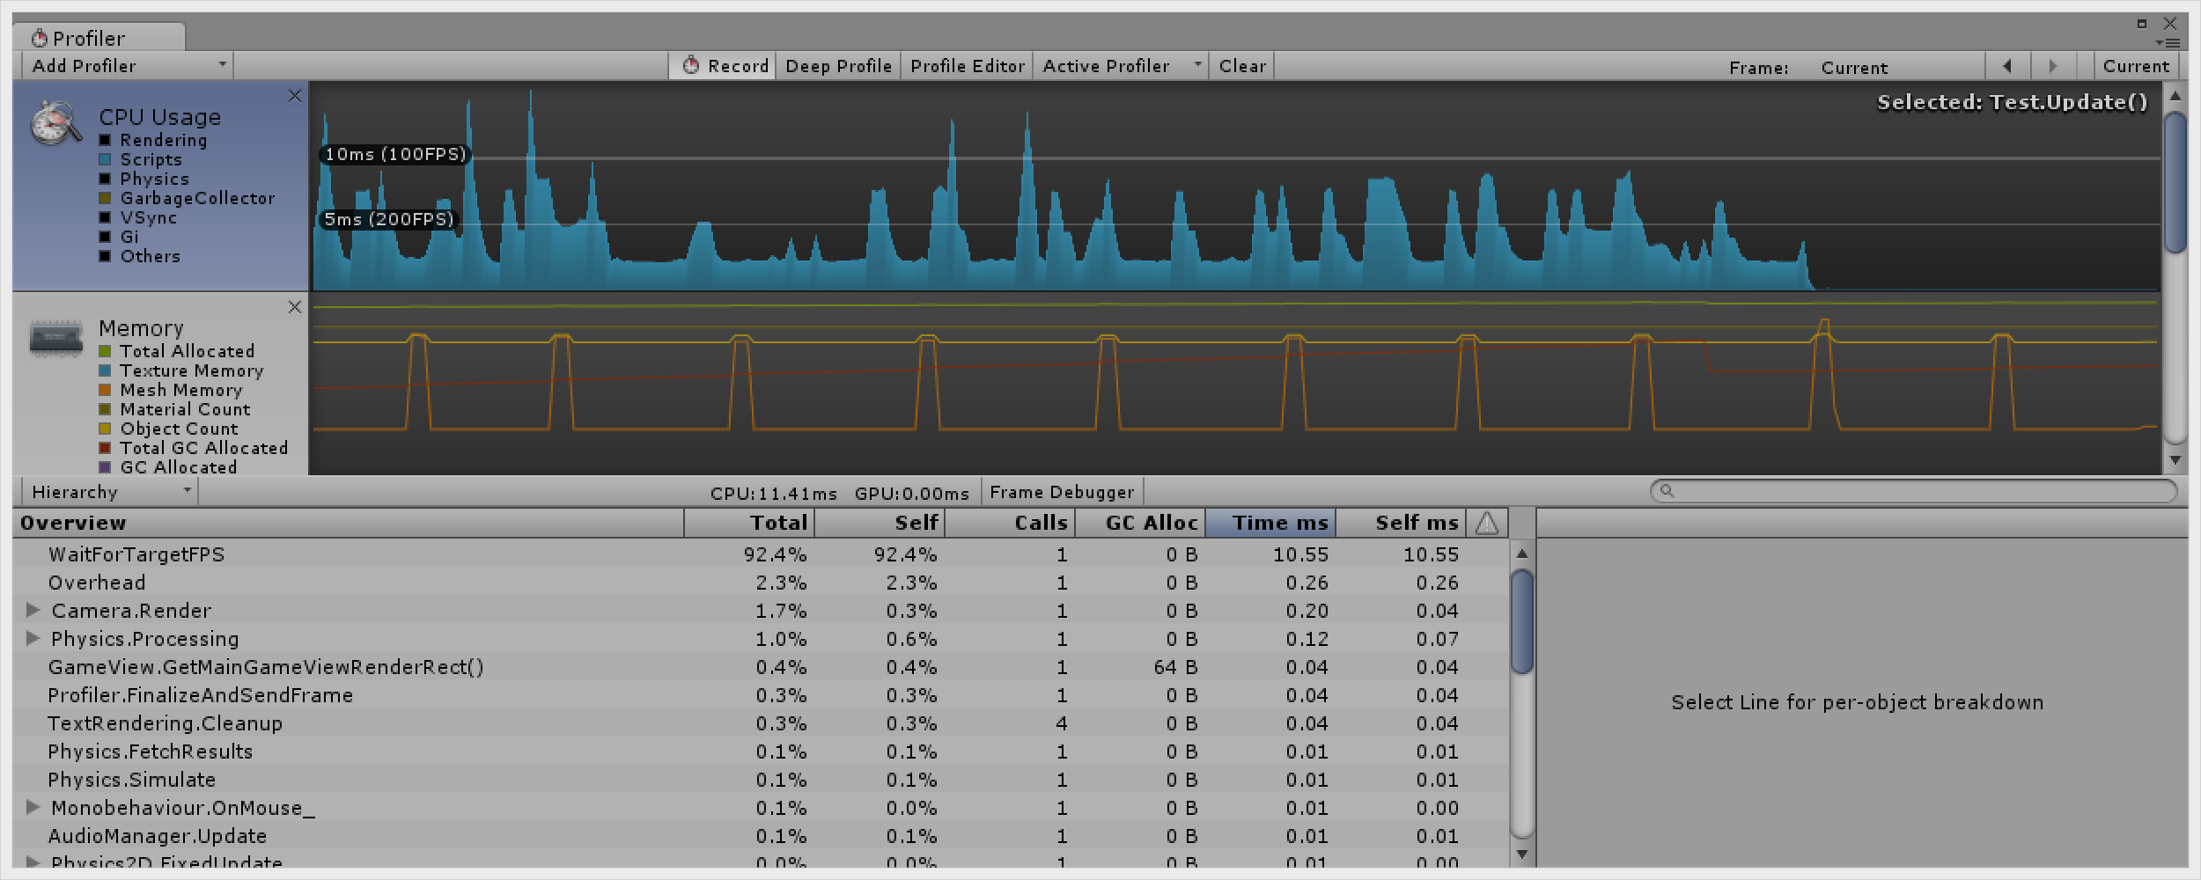
Task: Expand the Physics2D.FixedUpdate row
Action: [x=33, y=862]
